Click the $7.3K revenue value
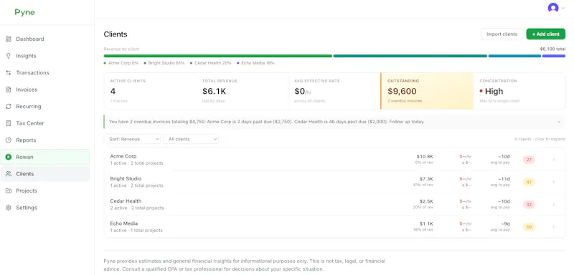Image resolution: width=574 pixels, height=275 pixels. click(x=426, y=179)
